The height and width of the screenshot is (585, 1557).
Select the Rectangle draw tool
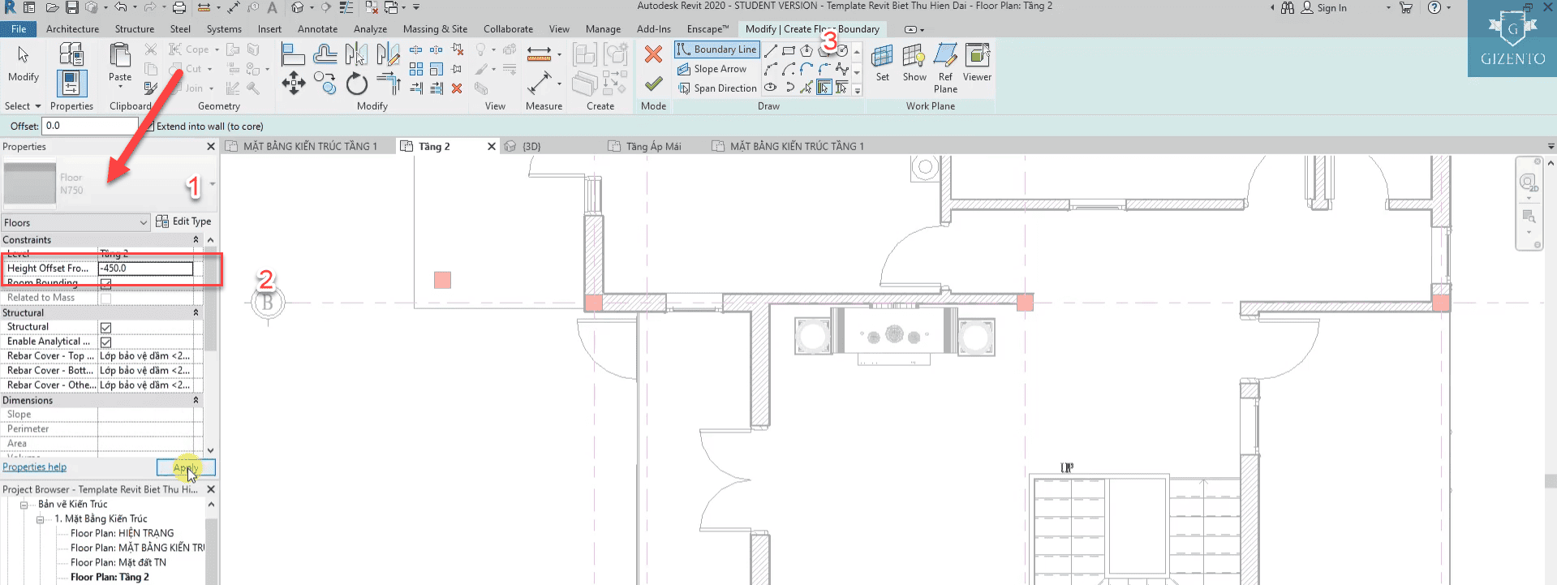(789, 50)
